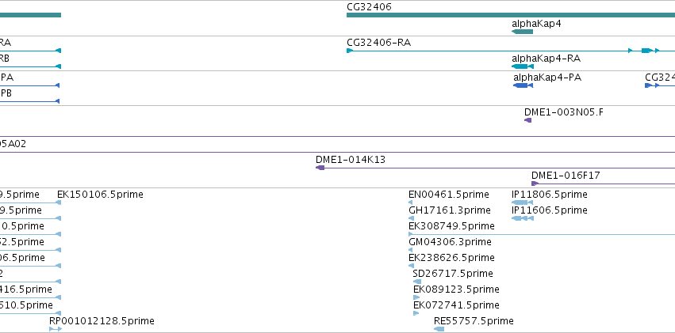Open the CG32406-RA transcript label
Viewport: 675px width, 333px height.
[379, 43]
